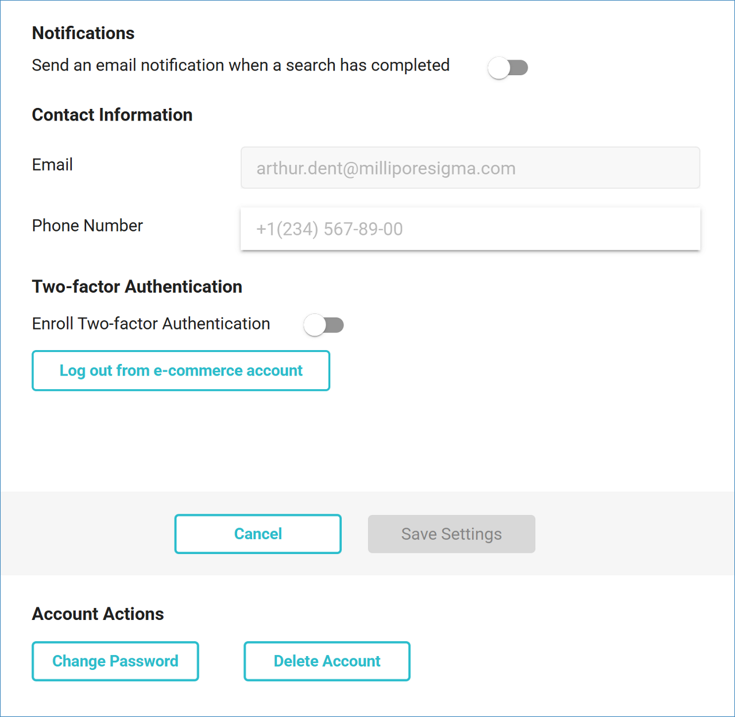Click inside the Phone Number field
This screenshot has height=717, width=735.
coord(470,229)
